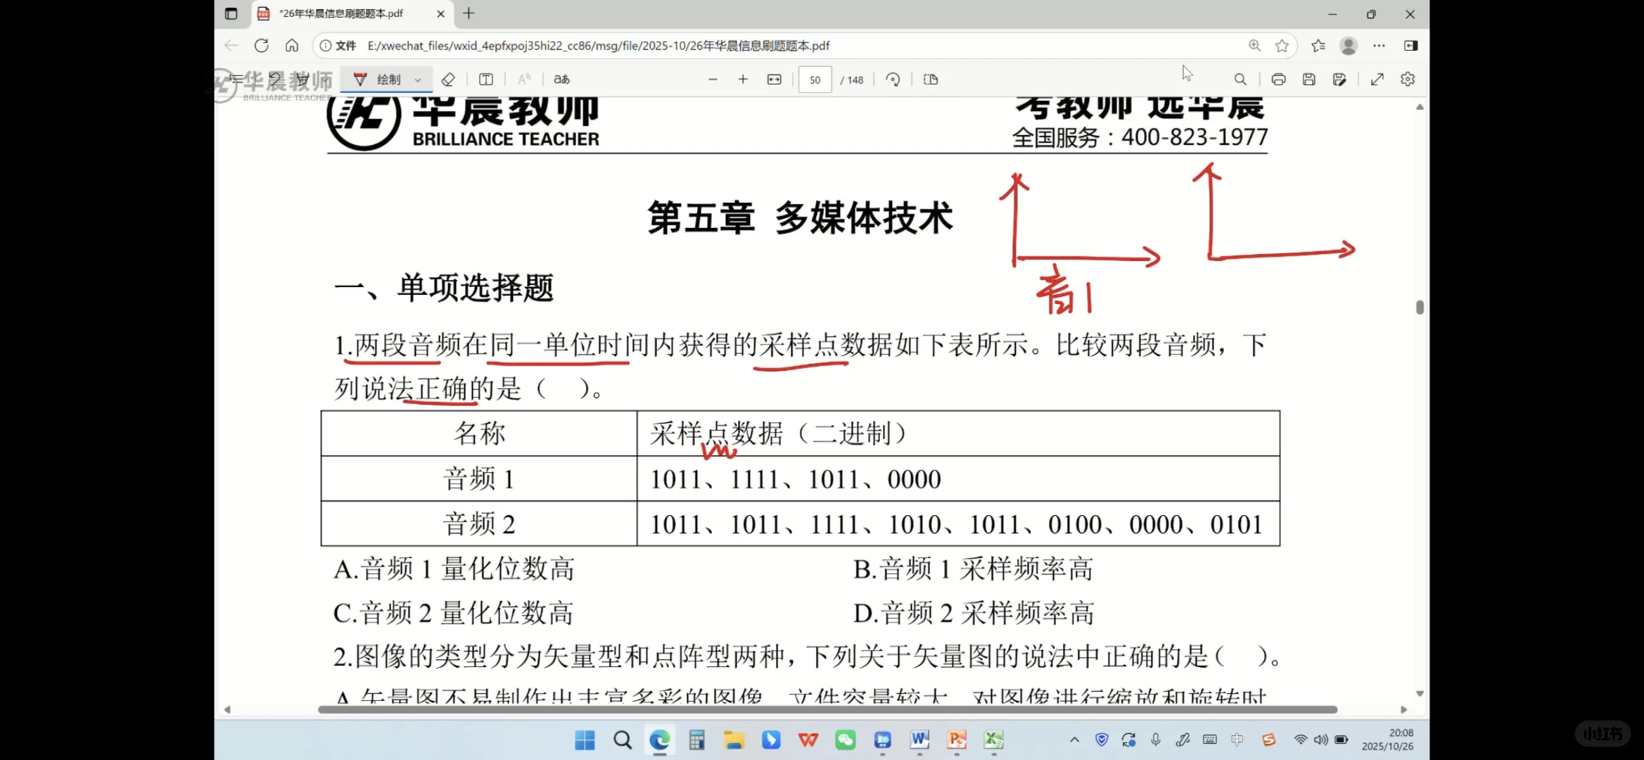This screenshot has height=760, width=1644.
Task: Click the Rotate page icon
Action: 893,80
